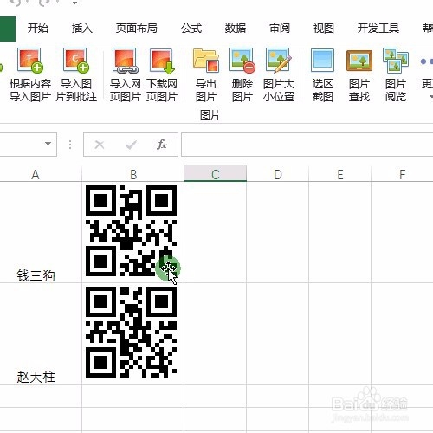The height and width of the screenshot is (433, 433).
Task: Open the 开发工具 tab
Action: point(378,29)
